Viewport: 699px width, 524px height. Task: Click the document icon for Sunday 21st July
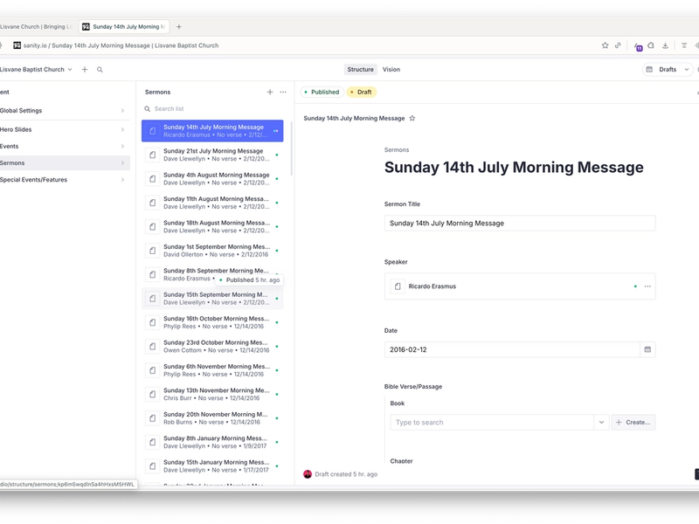pos(152,155)
